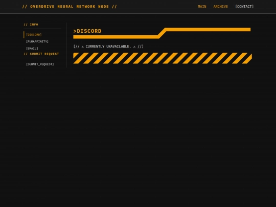Click the CURRENTLY UNAVAILABLE notice text

coord(108,47)
